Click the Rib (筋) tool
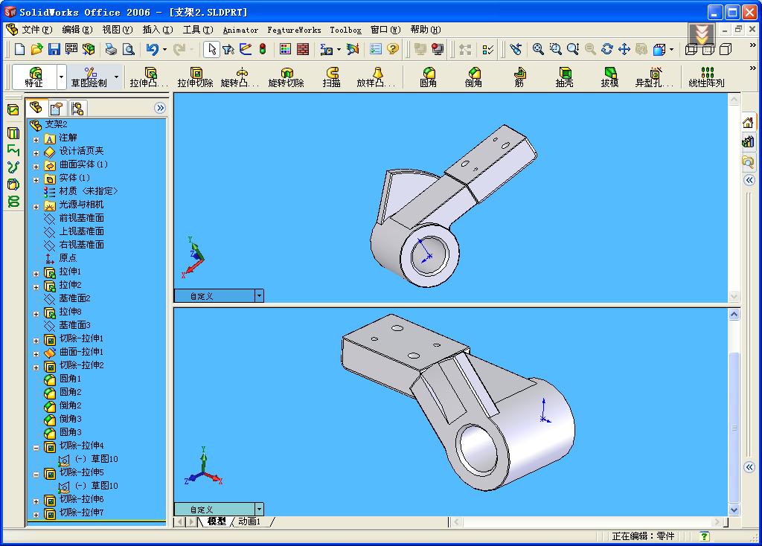 [519, 77]
